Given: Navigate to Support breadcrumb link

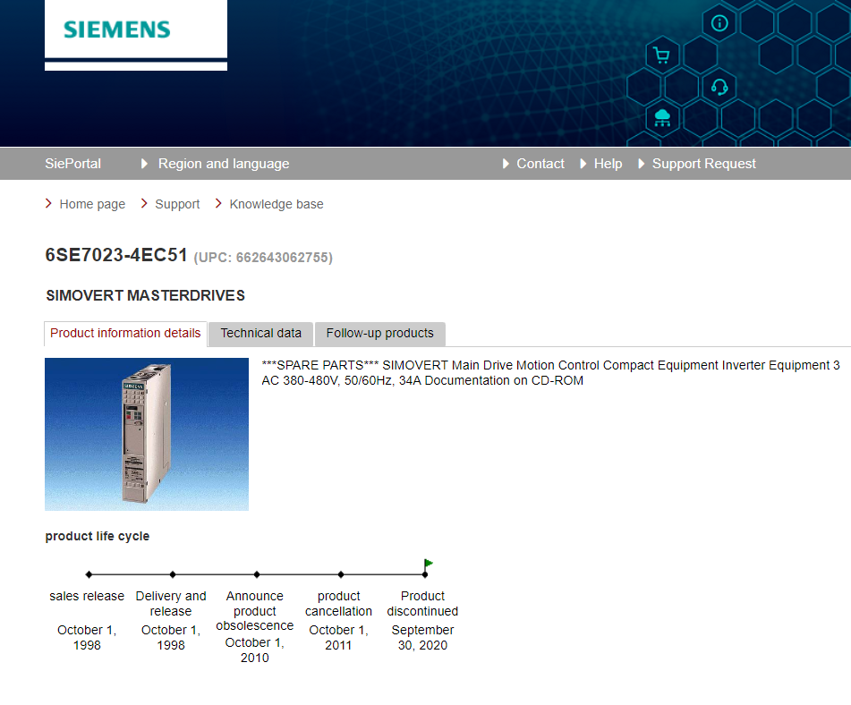Looking at the screenshot, I should [x=177, y=204].
